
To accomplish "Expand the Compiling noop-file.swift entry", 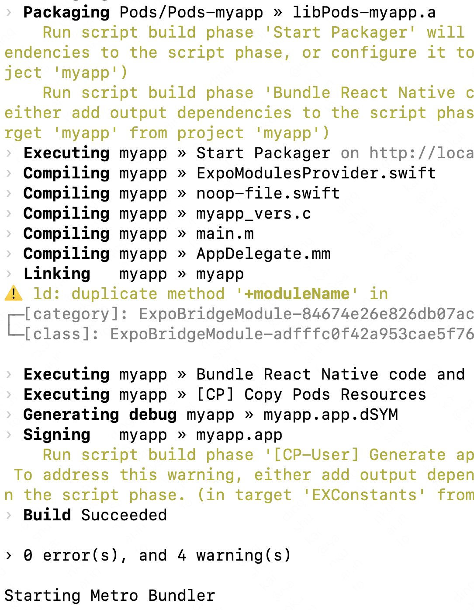I will (8, 193).
